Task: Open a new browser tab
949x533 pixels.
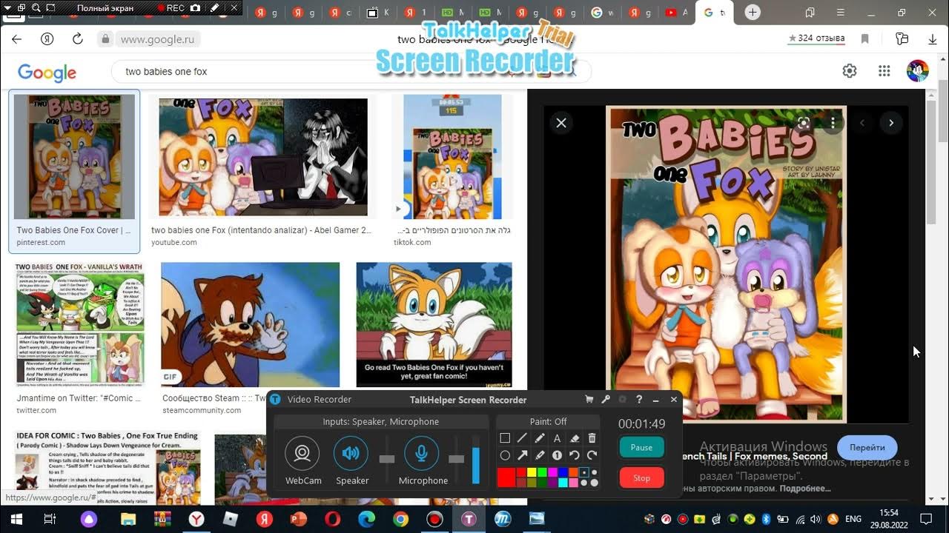Action: (753, 13)
